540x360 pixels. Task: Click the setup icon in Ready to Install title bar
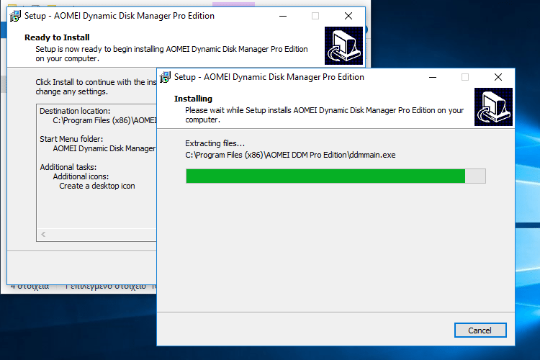click(16, 16)
